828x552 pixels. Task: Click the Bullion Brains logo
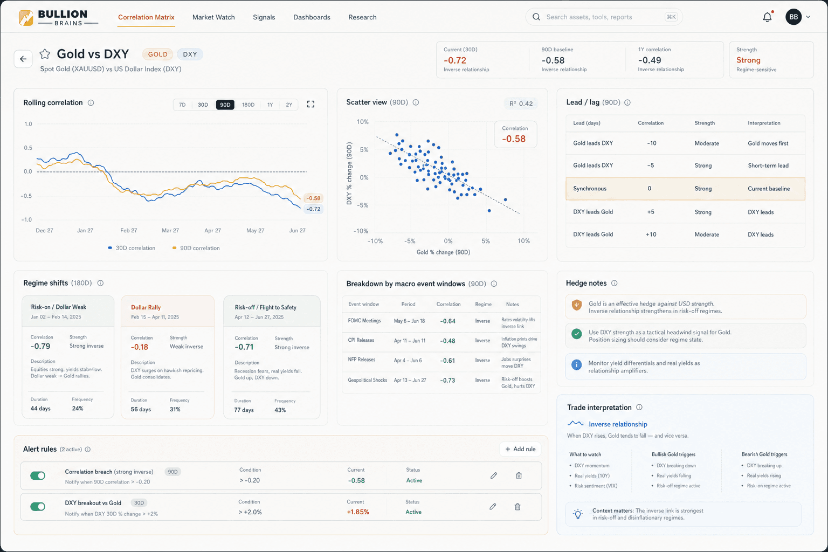[58, 17]
